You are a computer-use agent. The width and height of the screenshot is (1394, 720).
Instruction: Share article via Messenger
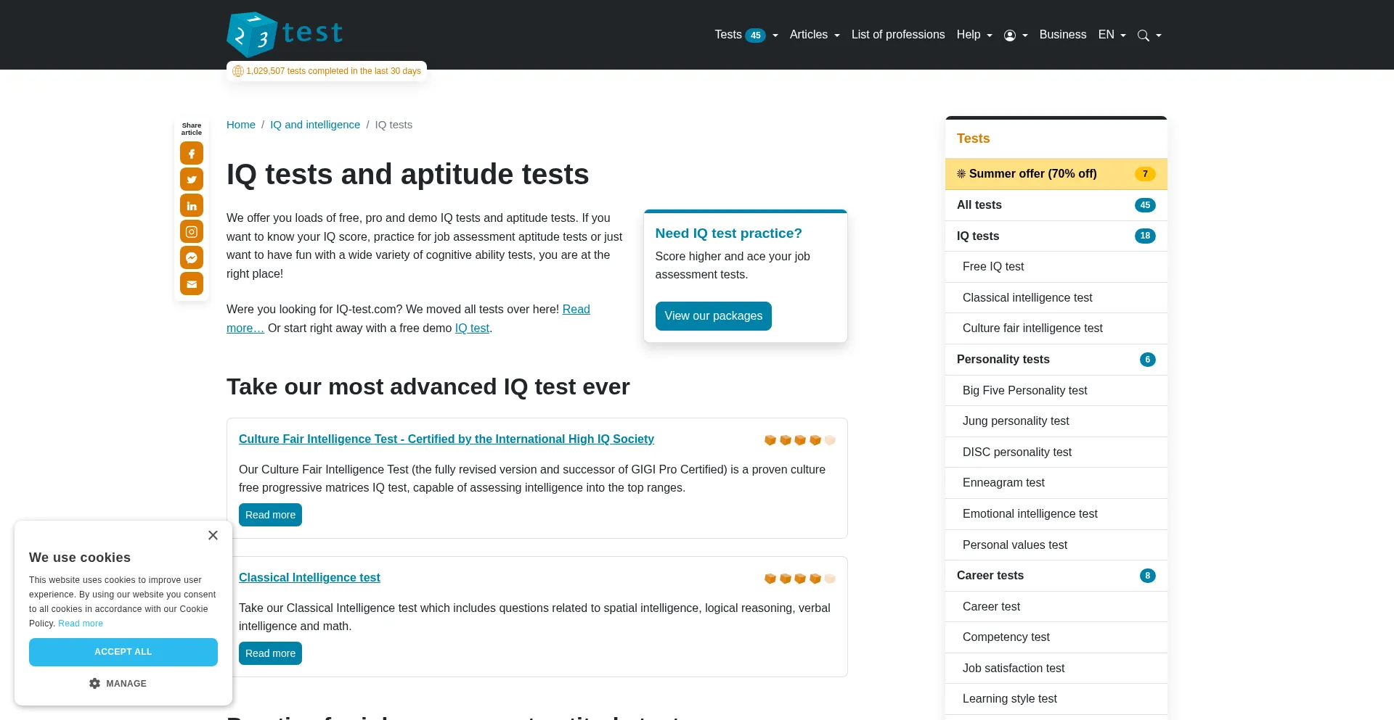coord(192,257)
